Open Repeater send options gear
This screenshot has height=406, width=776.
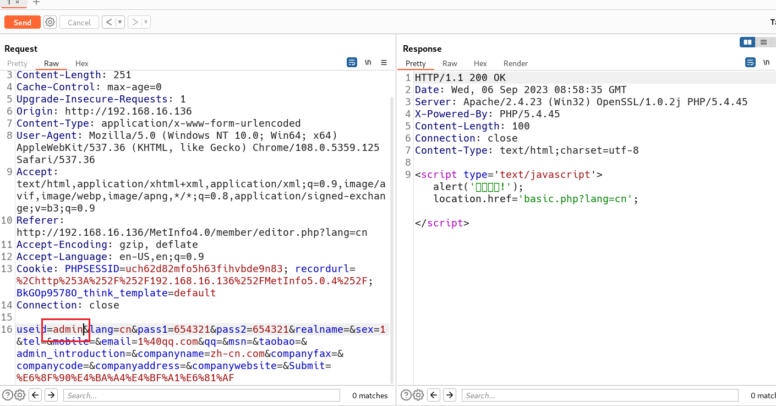[50, 22]
